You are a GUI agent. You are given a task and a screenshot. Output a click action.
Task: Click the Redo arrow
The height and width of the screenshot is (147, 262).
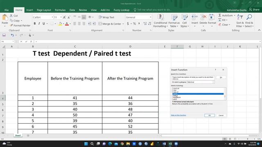point(21,35)
